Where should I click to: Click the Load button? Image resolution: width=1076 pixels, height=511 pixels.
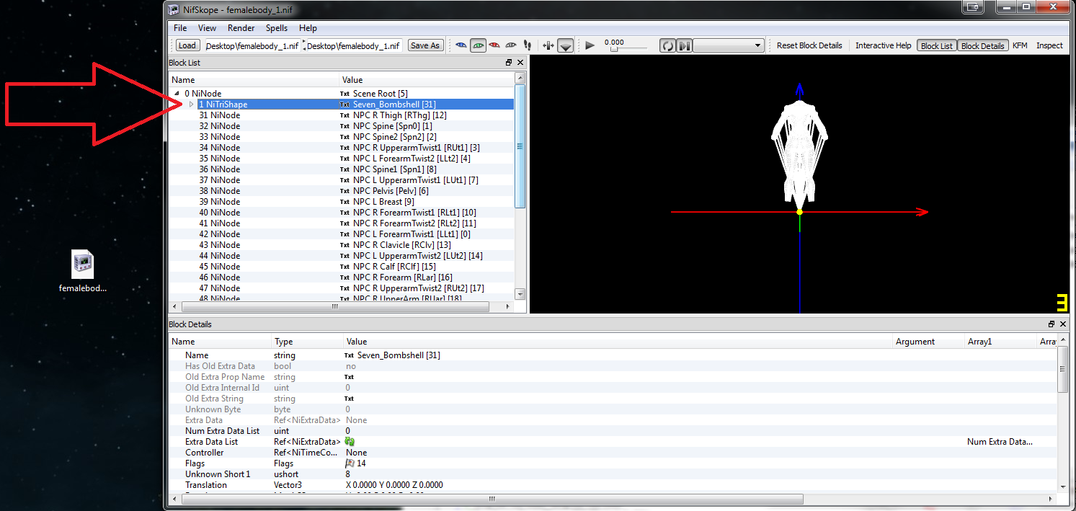coord(187,45)
